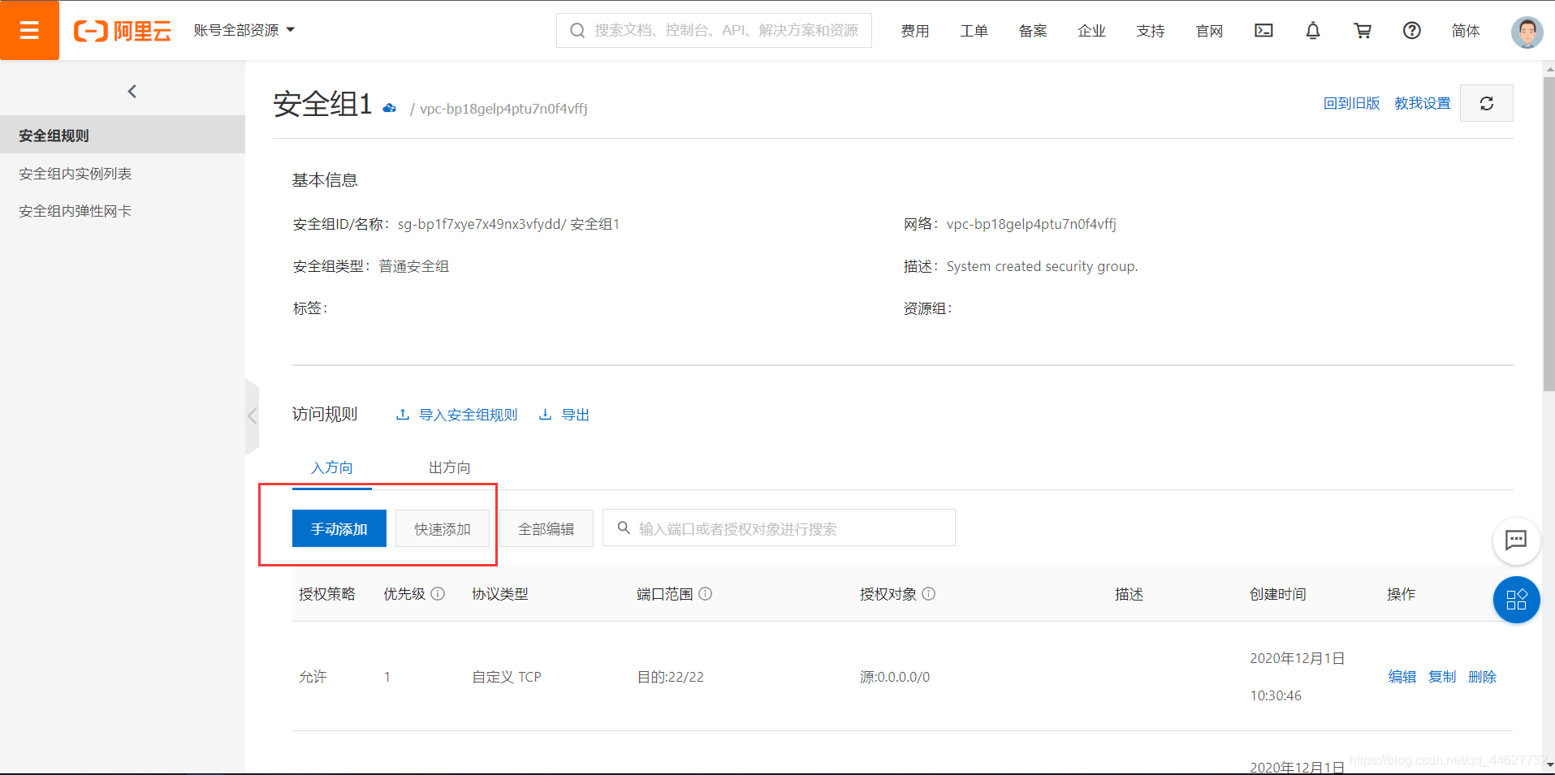Click the 手动添加 button

pyautogui.click(x=339, y=528)
